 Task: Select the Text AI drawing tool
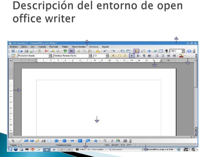pyautogui.click(x=43, y=141)
